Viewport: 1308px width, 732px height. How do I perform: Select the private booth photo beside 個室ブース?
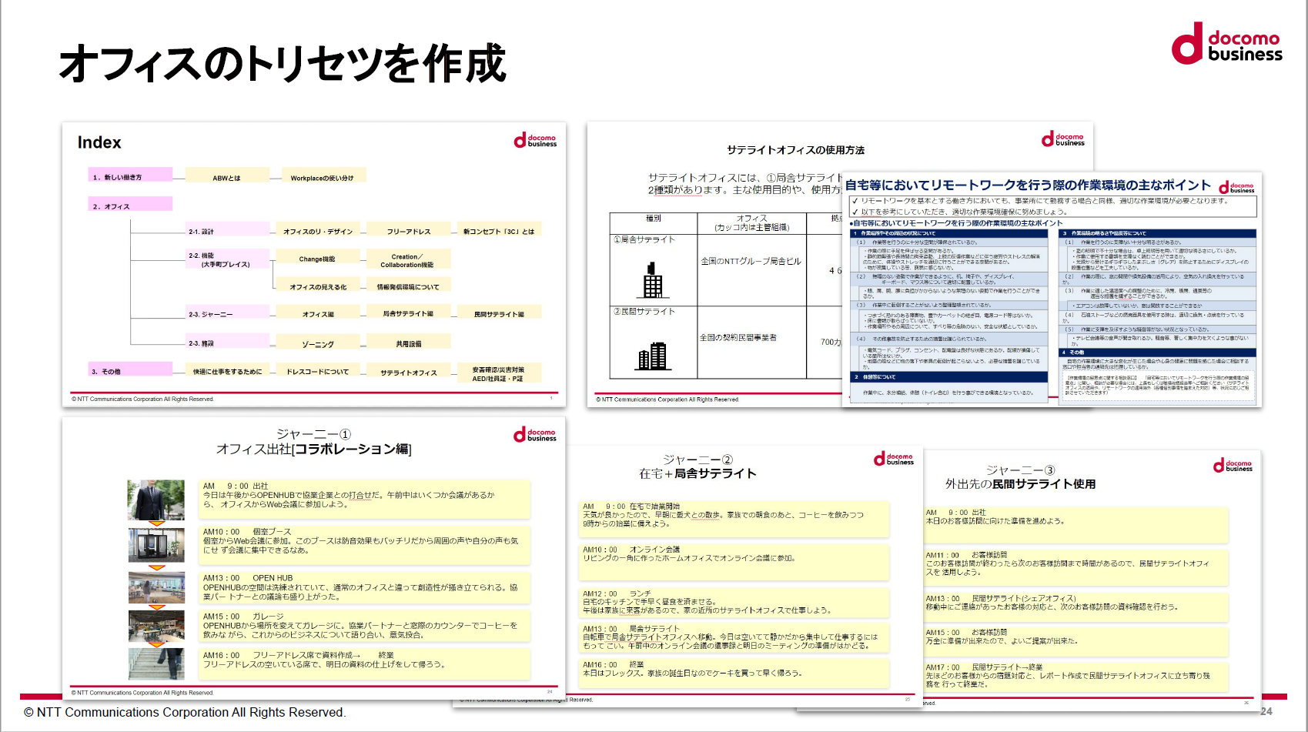[156, 546]
